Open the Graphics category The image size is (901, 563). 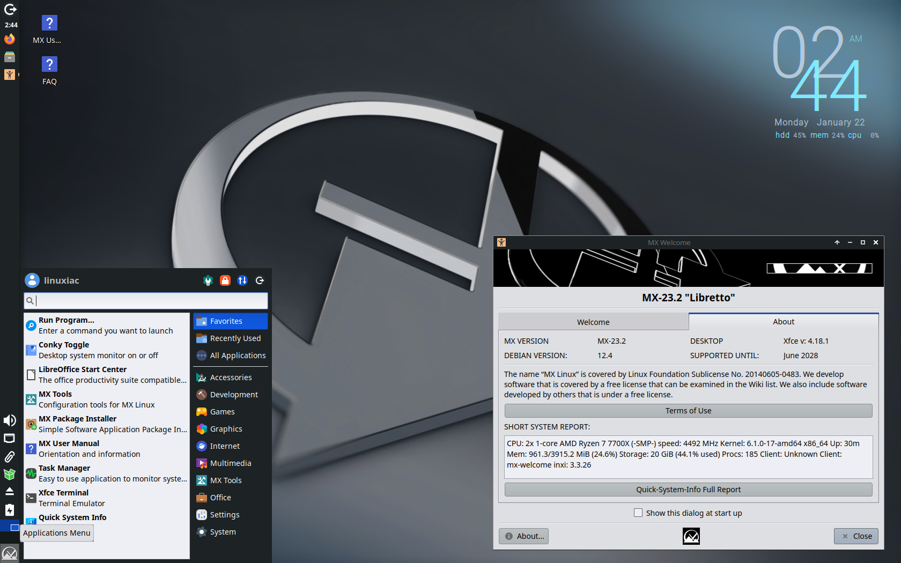[231, 429]
